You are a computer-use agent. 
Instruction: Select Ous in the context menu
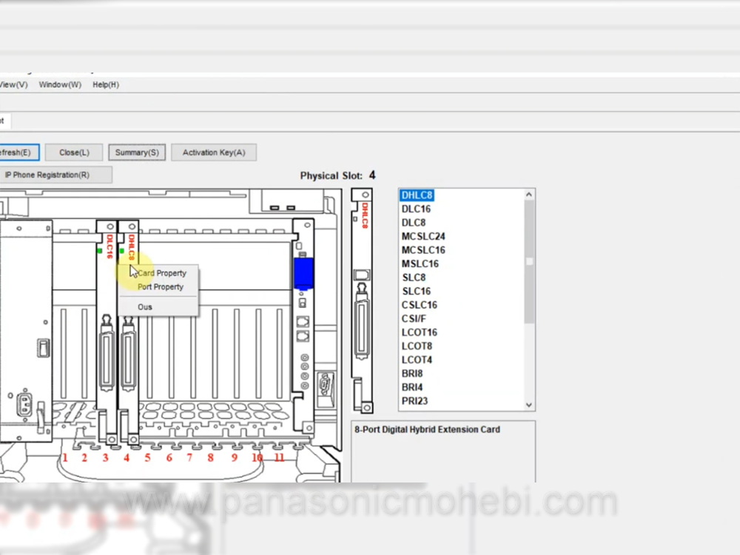145,307
